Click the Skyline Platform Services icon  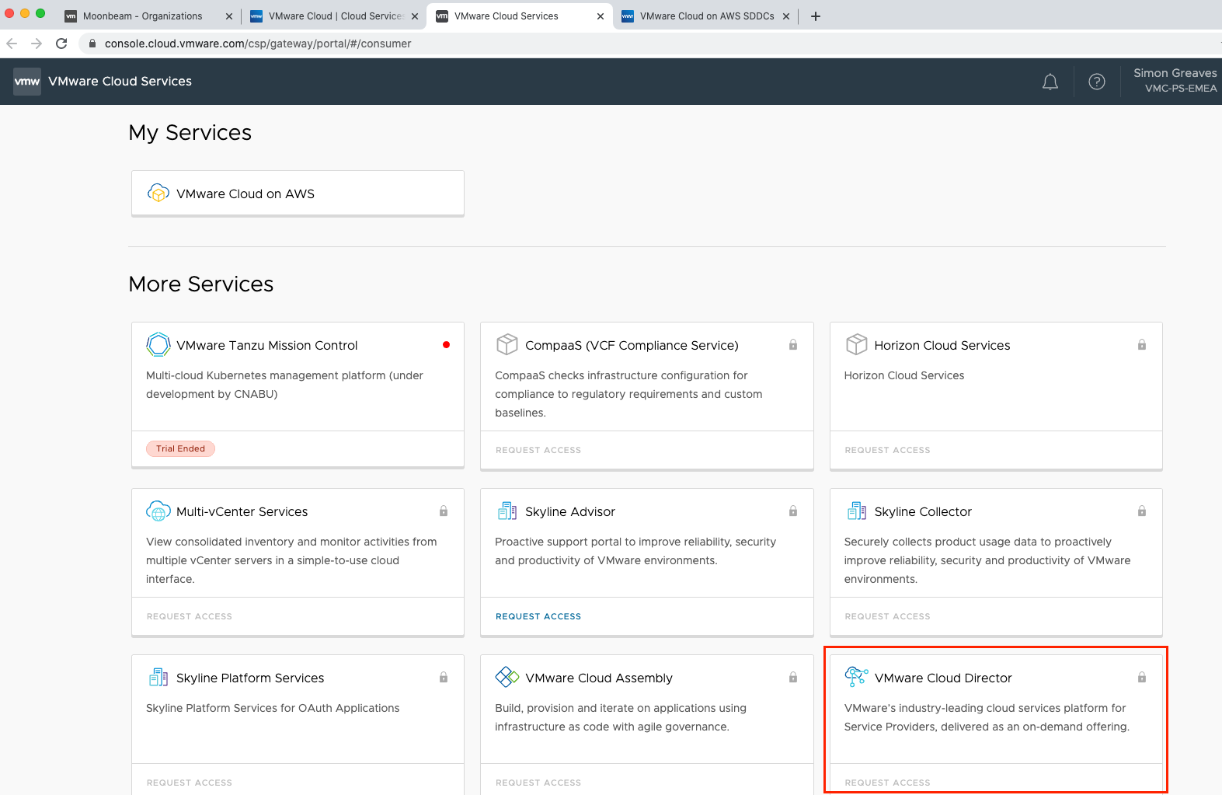[x=158, y=678]
